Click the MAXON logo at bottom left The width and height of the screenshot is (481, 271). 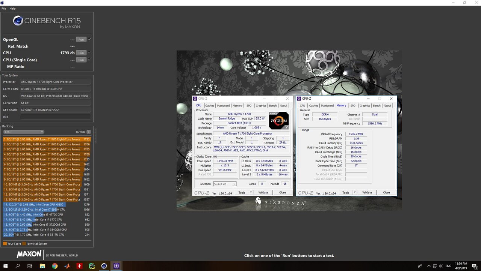29,254
